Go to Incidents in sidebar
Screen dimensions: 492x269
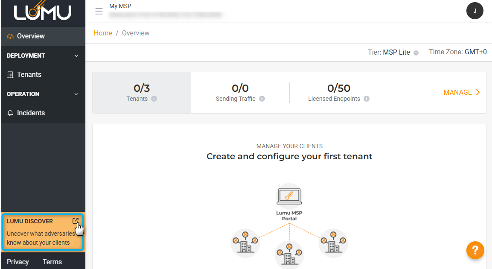(31, 113)
